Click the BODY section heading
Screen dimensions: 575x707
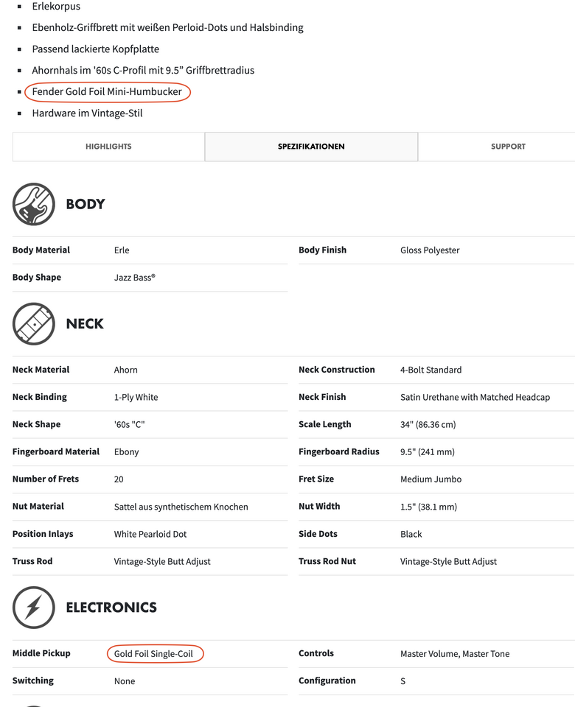tap(86, 204)
